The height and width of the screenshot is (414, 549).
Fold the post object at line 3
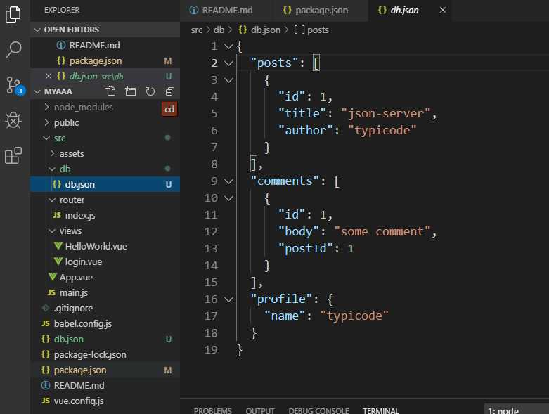click(x=228, y=80)
